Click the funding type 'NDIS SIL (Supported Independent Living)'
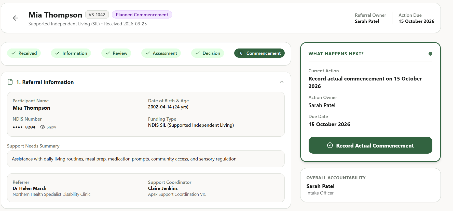453x211 pixels. tap(191, 125)
